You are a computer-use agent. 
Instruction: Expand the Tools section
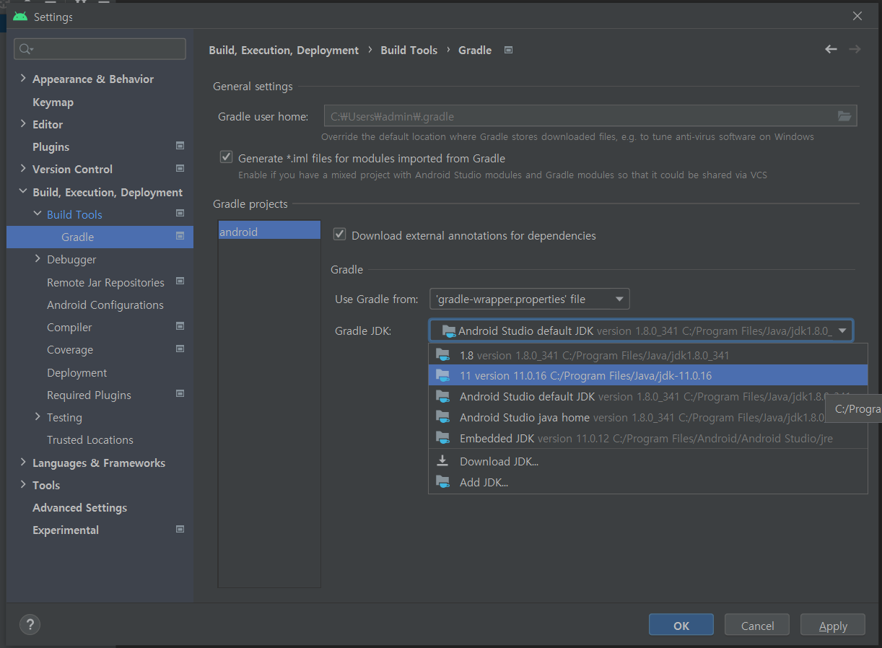[x=23, y=485]
